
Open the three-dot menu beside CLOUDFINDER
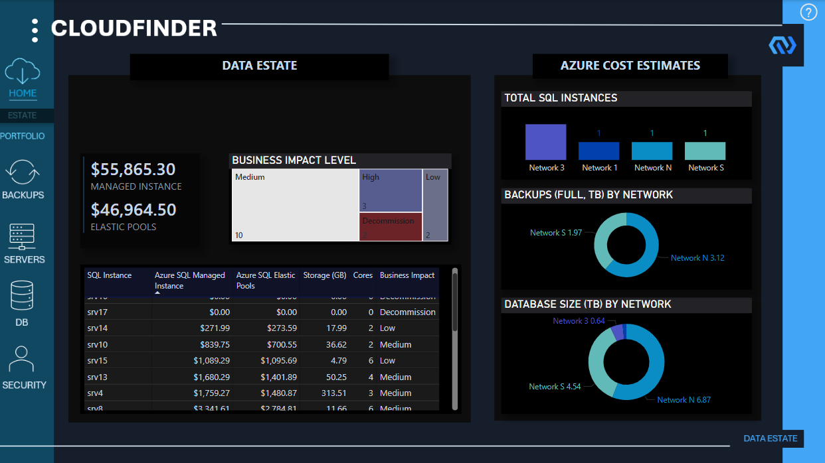click(x=35, y=29)
